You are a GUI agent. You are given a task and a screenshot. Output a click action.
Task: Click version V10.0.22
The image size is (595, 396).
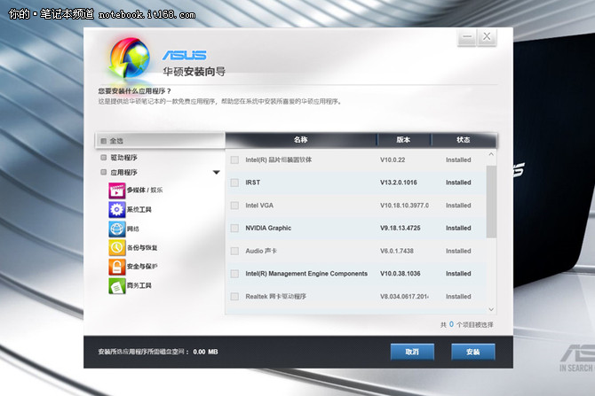point(393,159)
